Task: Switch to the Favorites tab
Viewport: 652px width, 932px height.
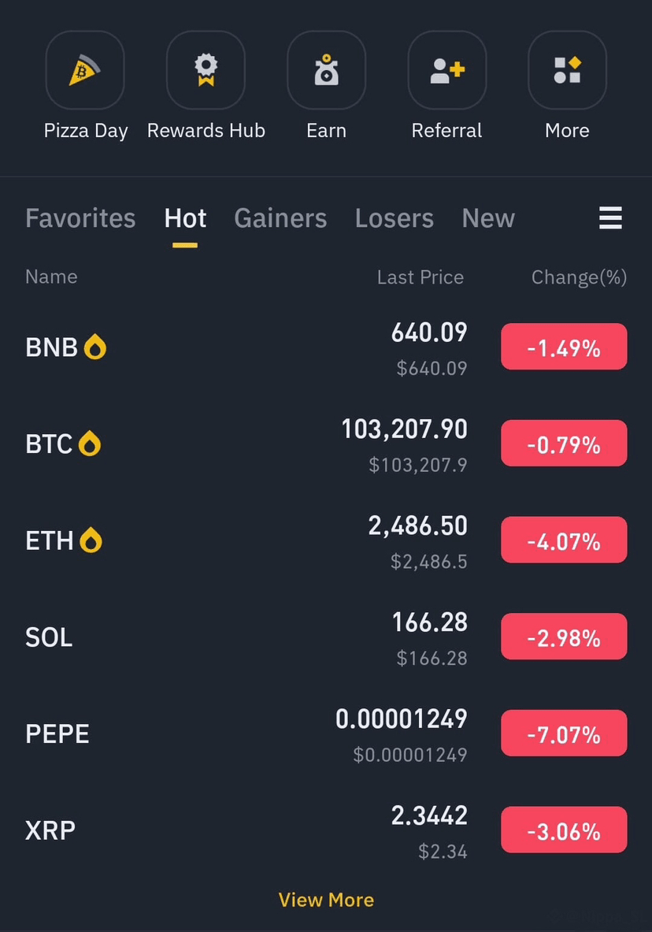Action: coord(80,218)
